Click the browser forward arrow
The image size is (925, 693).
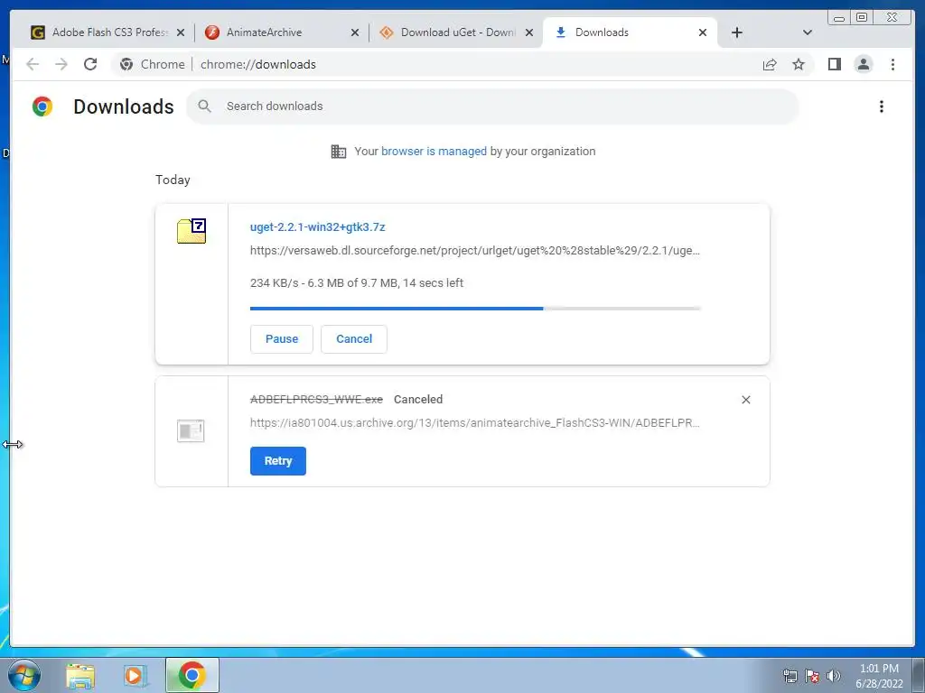(x=61, y=64)
